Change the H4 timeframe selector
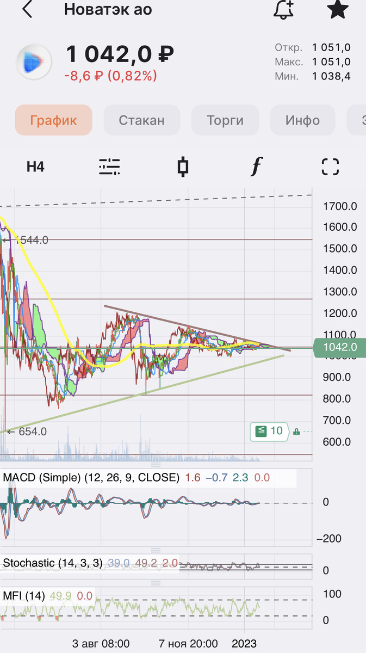The image size is (366, 653). [35, 167]
